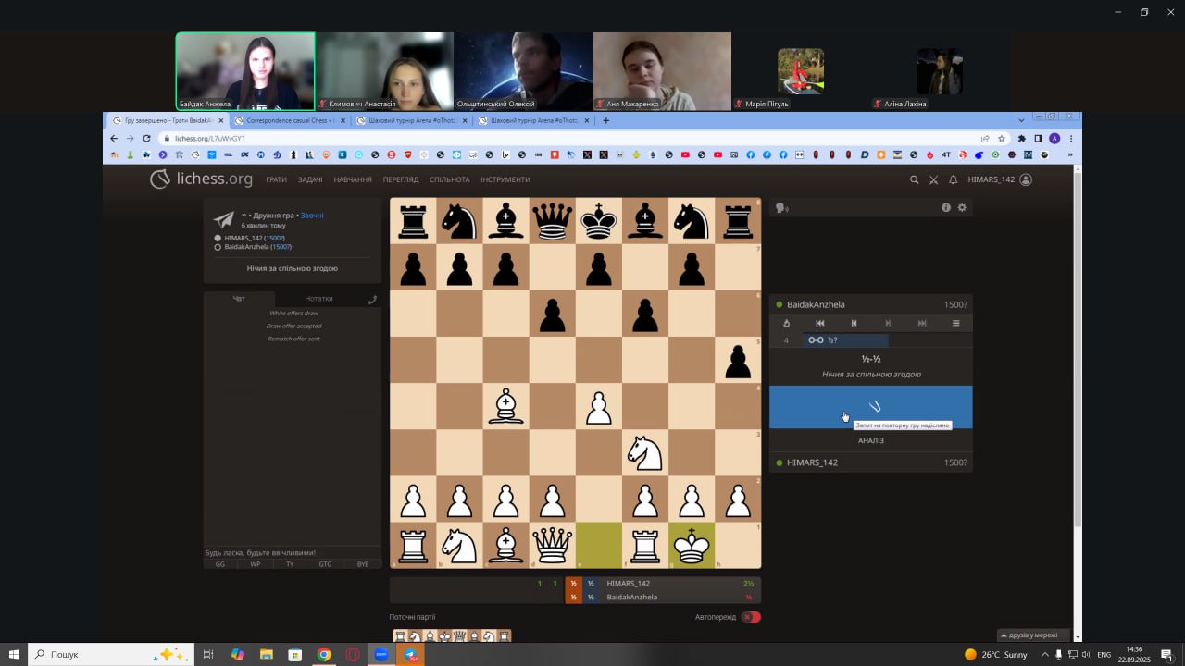
Task: Click the info icon beside the gear
Action: coord(946,207)
